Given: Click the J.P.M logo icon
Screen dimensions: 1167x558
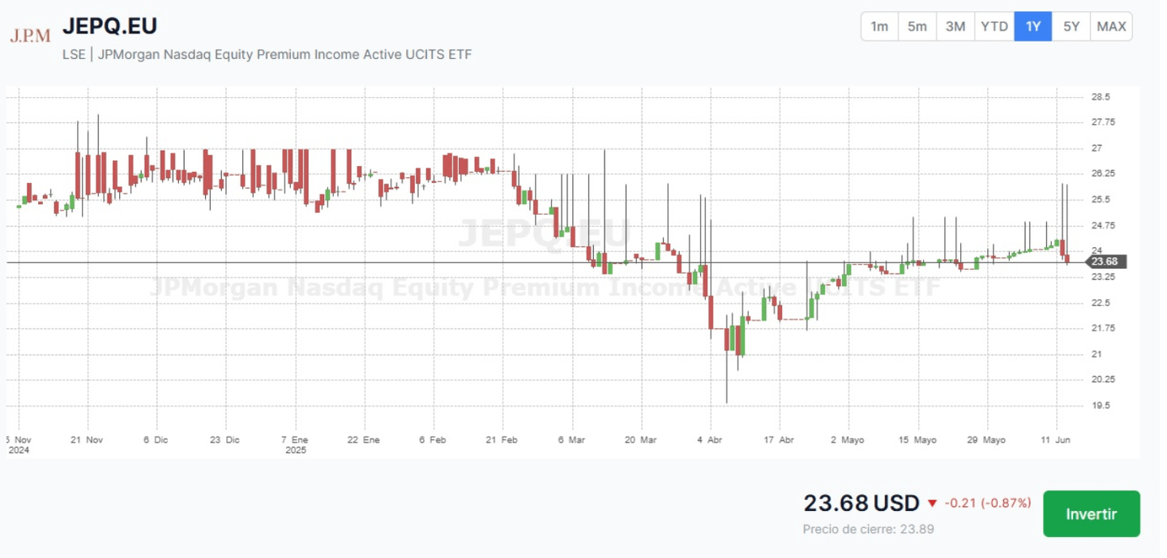Looking at the screenshot, I should 30,36.
